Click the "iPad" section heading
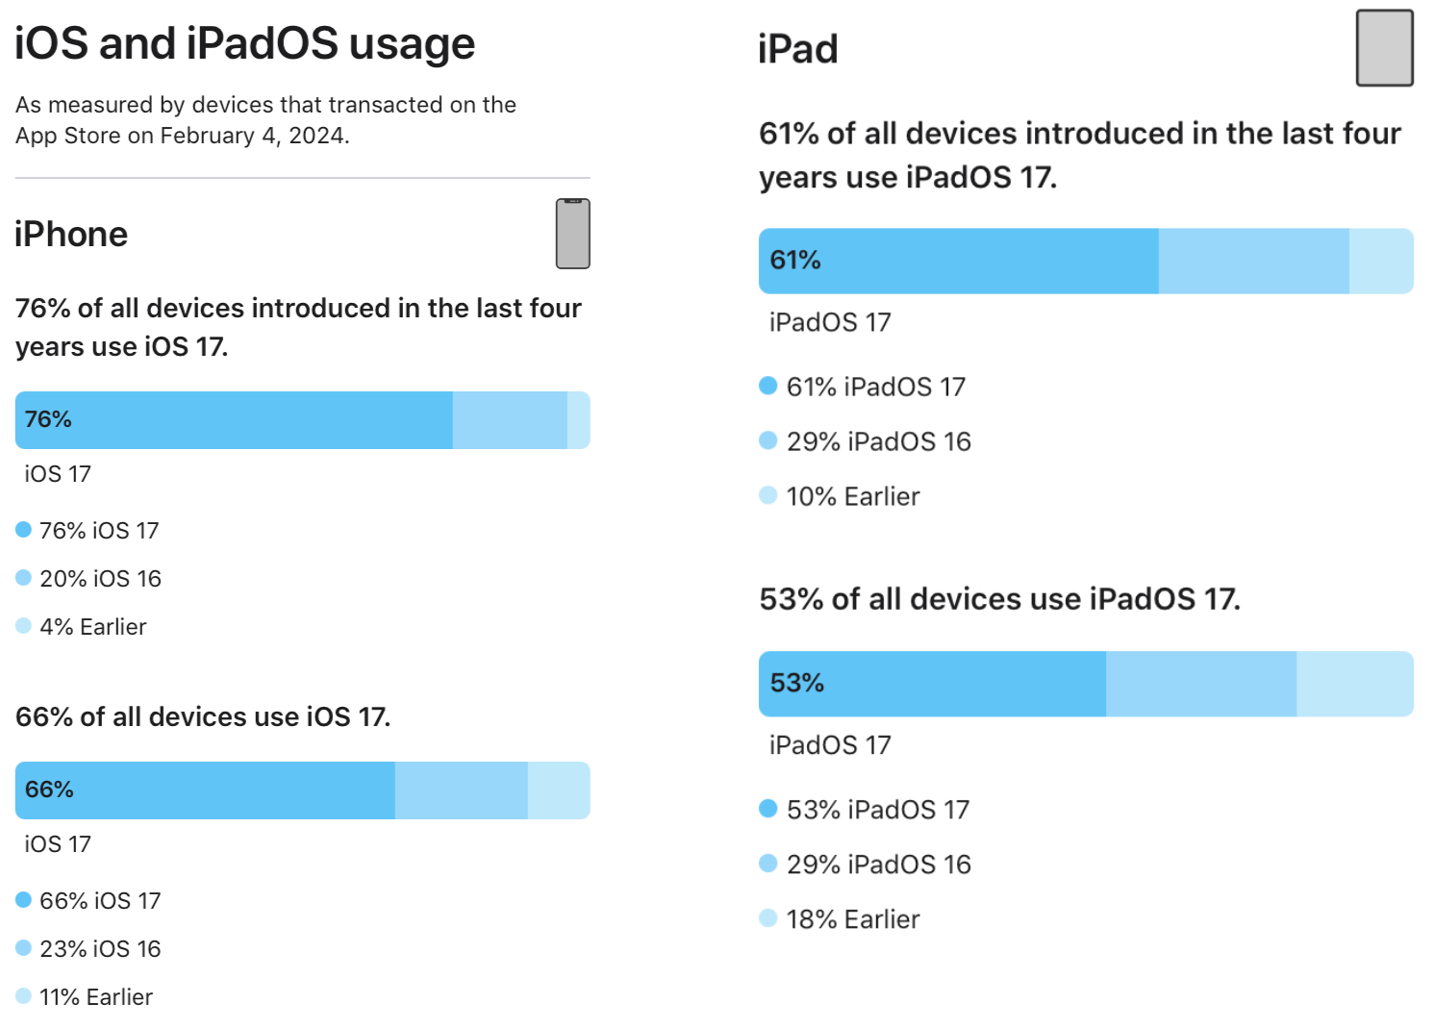The width and height of the screenshot is (1435, 1028). coord(797,49)
